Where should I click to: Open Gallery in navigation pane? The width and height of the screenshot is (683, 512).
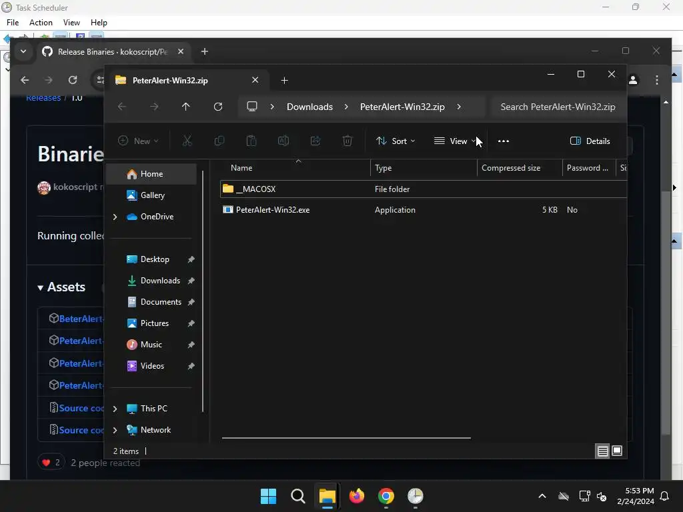(x=151, y=195)
